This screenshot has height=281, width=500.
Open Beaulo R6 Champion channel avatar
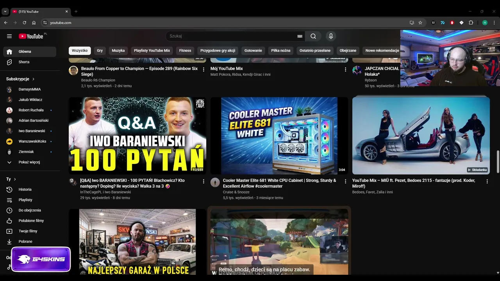point(73,71)
